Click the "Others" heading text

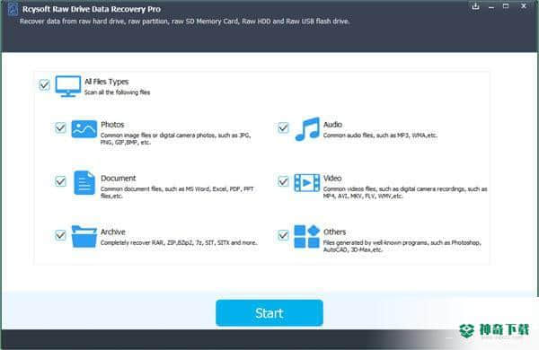click(334, 232)
